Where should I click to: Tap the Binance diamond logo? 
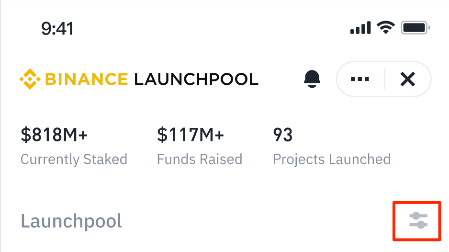point(30,79)
